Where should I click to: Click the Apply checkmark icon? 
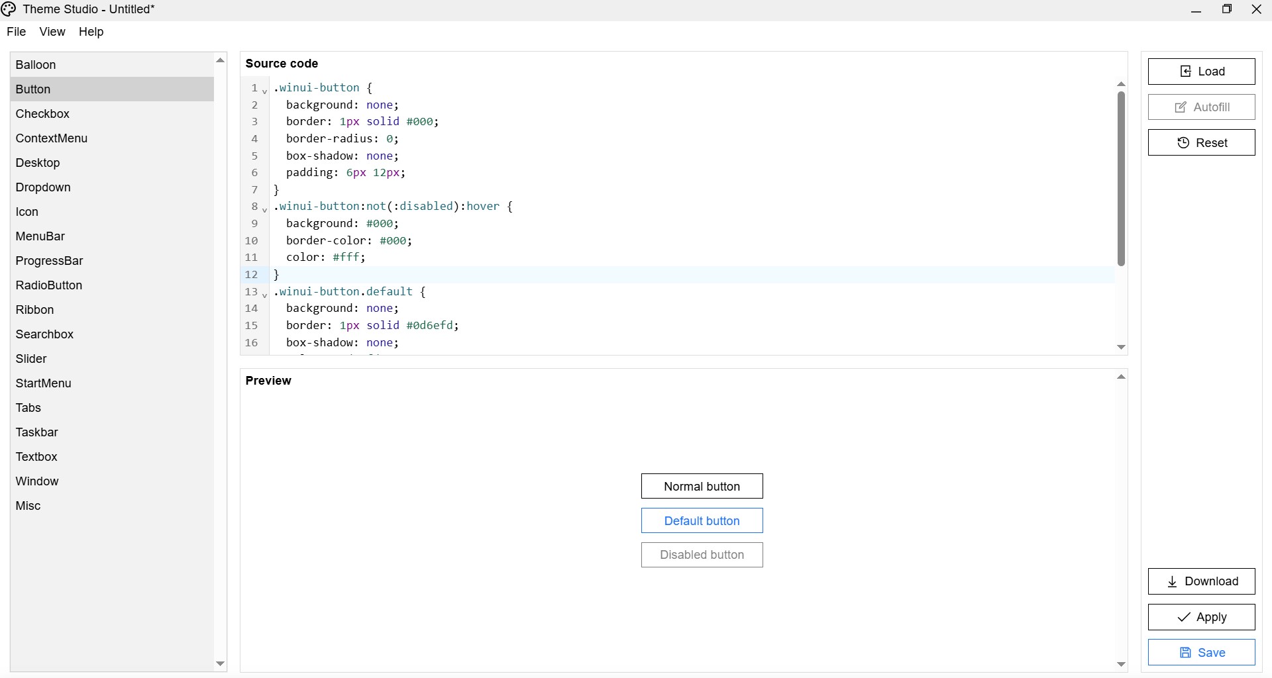[1184, 617]
